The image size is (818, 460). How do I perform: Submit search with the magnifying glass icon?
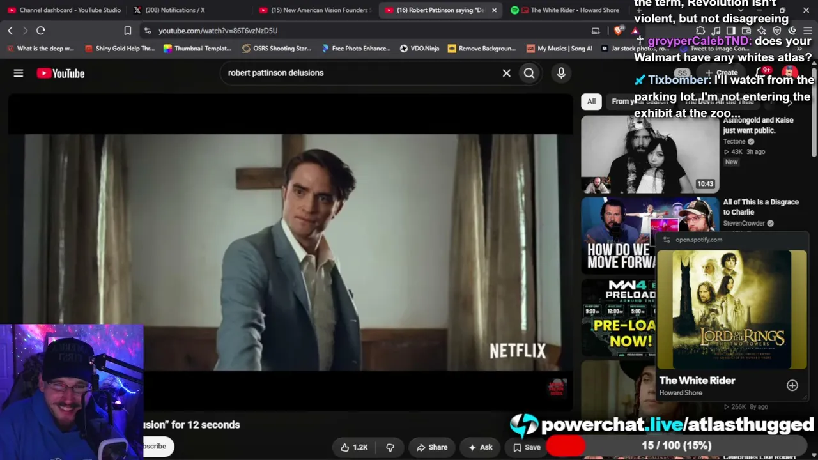click(x=529, y=73)
